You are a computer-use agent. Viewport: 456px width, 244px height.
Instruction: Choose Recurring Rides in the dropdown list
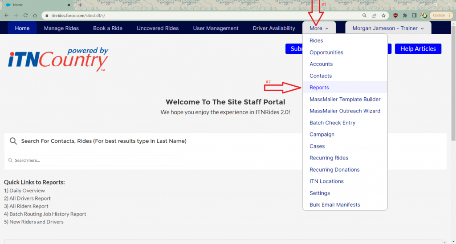point(329,158)
